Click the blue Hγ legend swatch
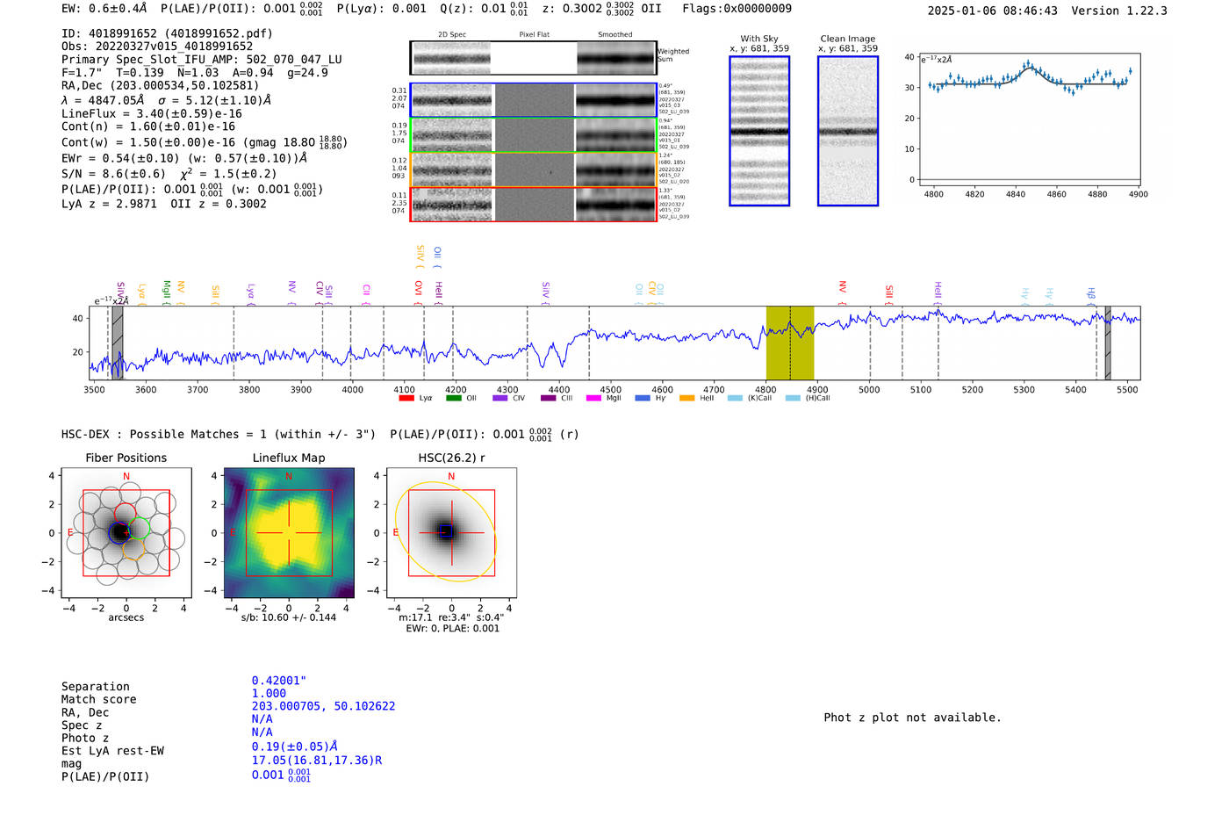This screenshot has height=837, width=1229. 643,398
